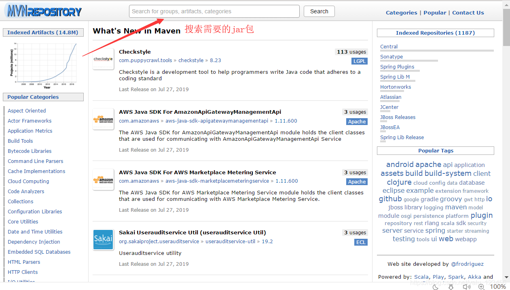Image resolution: width=510 pixels, height=290 pixels.
Task: Open the Application Metrics category
Action: pyautogui.click(x=30, y=131)
